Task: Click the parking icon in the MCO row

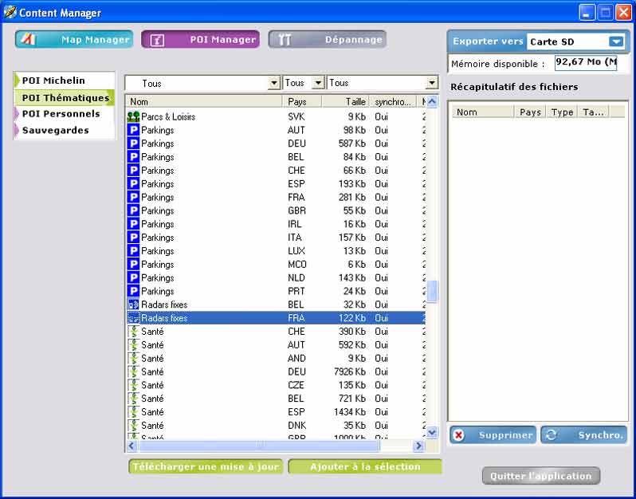Action: coord(133,264)
